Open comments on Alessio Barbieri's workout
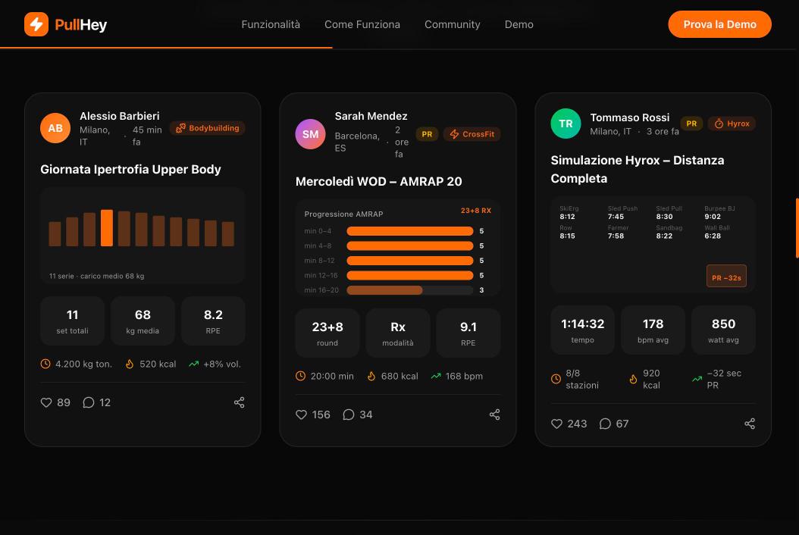This screenshot has height=535, width=799. pyautogui.click(x=89, y=402)
